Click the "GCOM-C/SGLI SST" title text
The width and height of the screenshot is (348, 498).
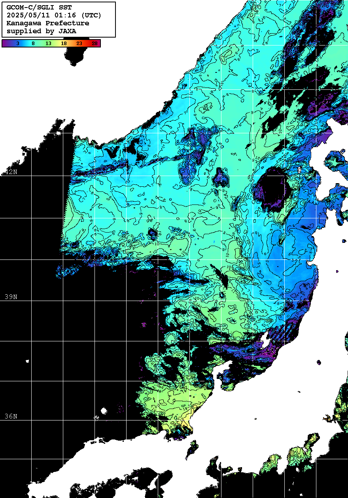click(39, 8)
